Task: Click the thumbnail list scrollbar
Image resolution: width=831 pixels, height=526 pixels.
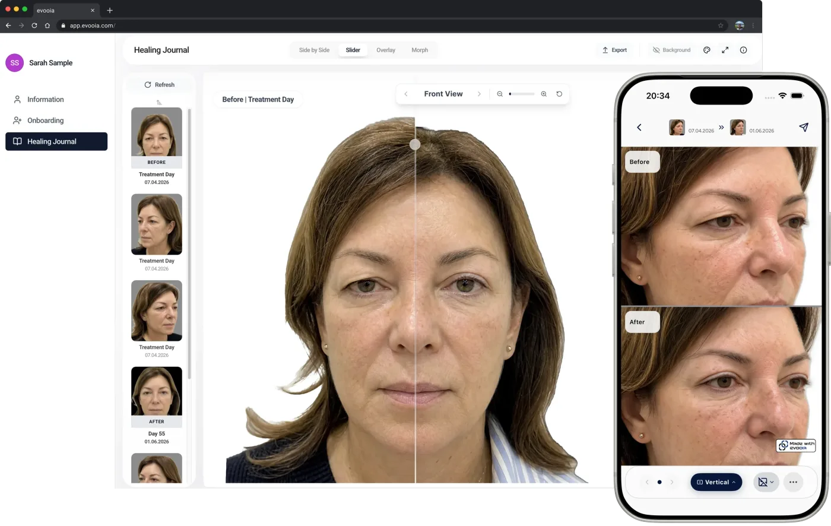Action: tap(189, 243)
